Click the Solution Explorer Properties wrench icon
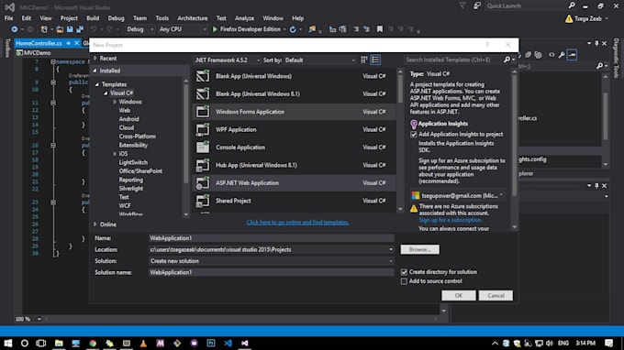Viewport: 624px width, 350px height. coord(562,55)
